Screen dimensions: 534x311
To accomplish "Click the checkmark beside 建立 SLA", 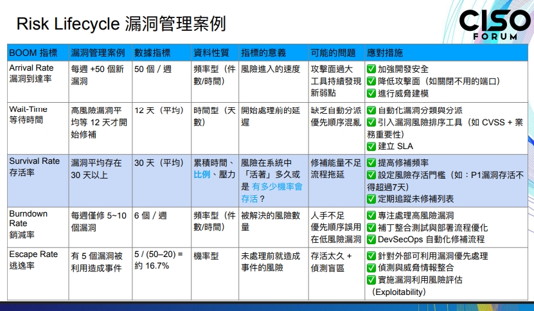I will click(371, 146).
